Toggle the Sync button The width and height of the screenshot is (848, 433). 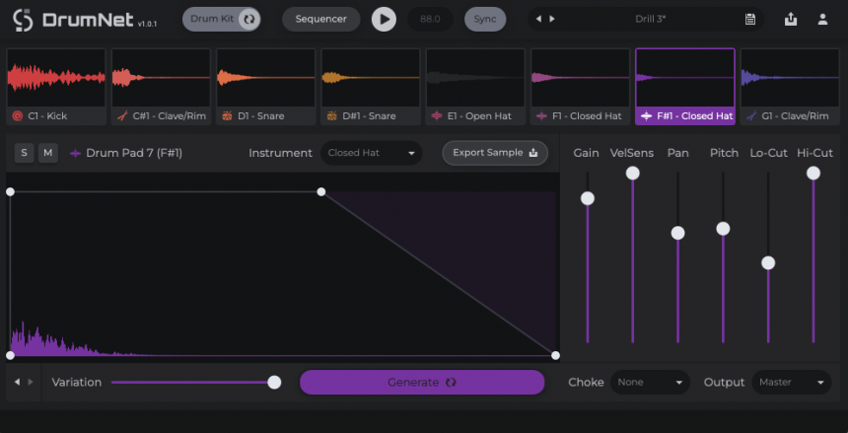point(485,19)
